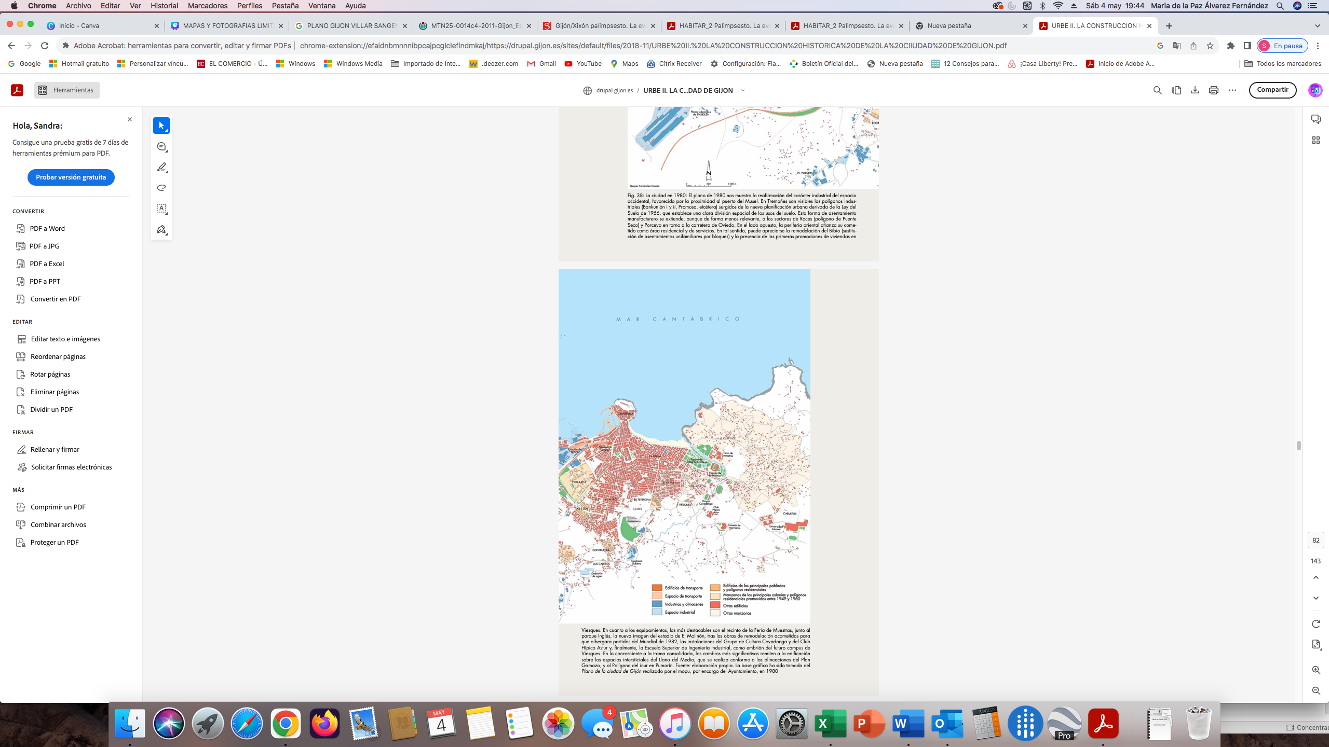Select the add comment tool

pyautogui.click(x=161, y=147)
